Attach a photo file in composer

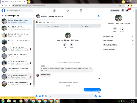pyautogui.click(x=39, y=96)
